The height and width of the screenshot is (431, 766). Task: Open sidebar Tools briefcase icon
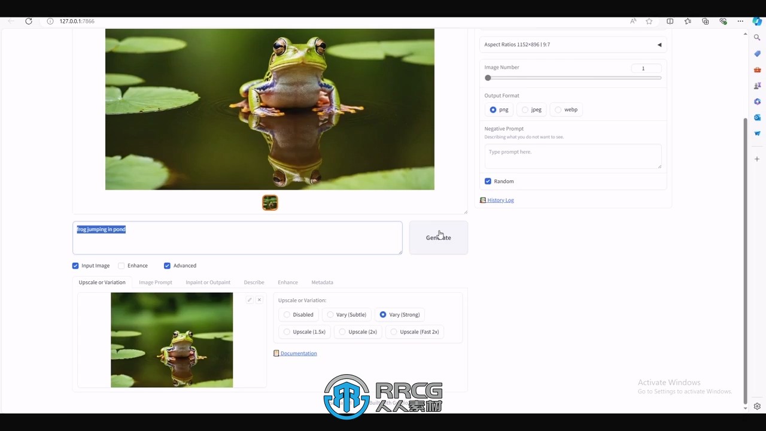[x=757, y=69]
